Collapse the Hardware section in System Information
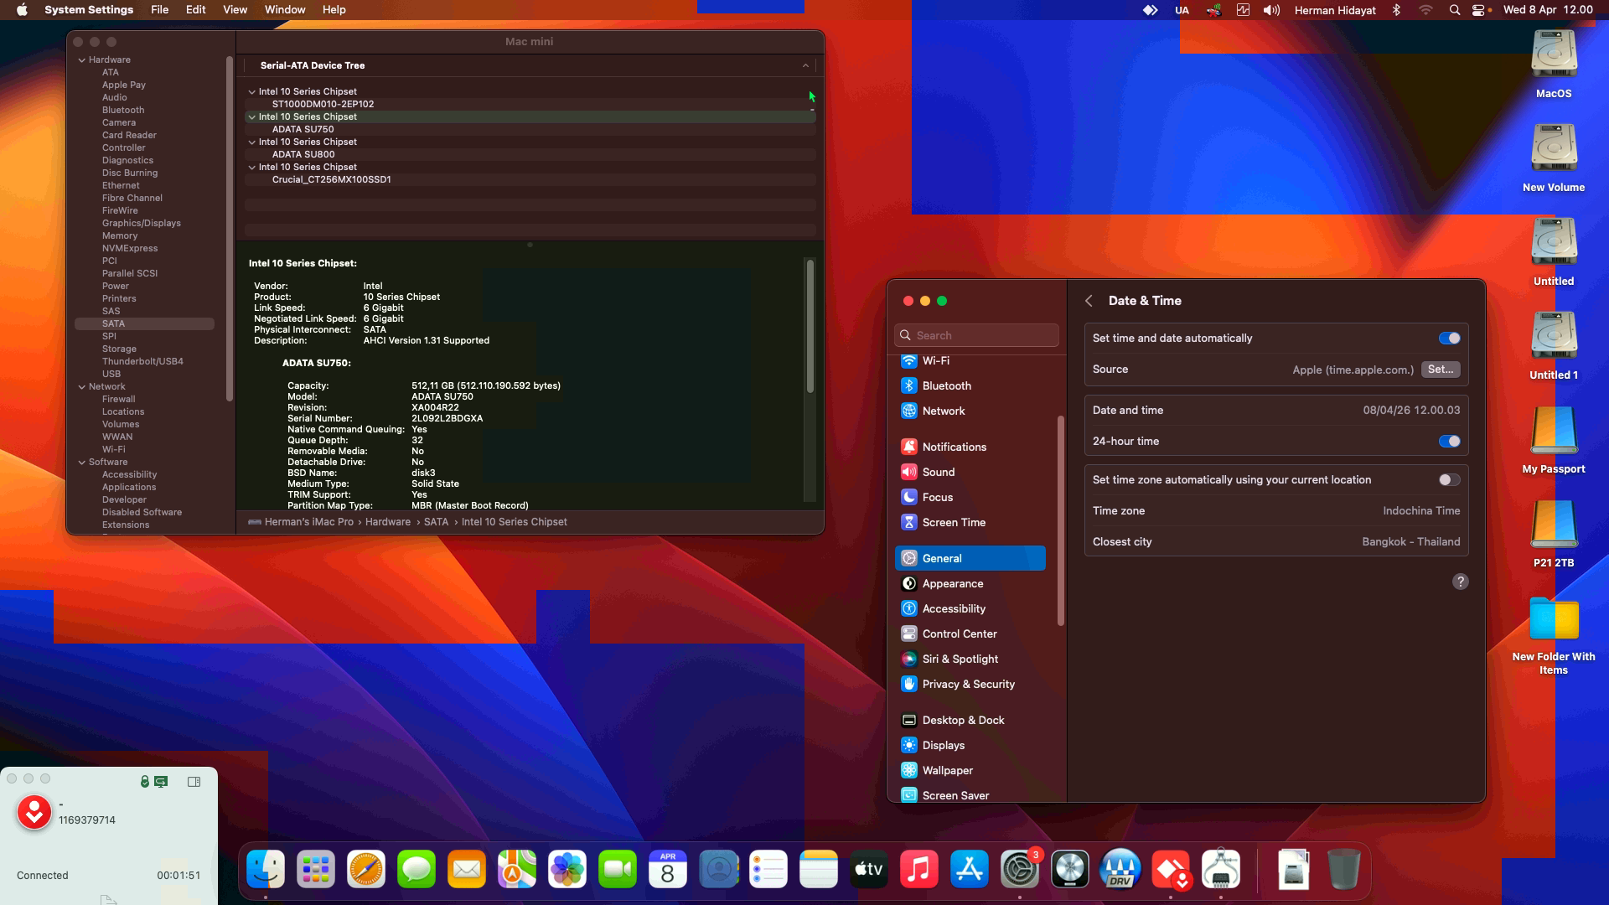 [82, 60]
